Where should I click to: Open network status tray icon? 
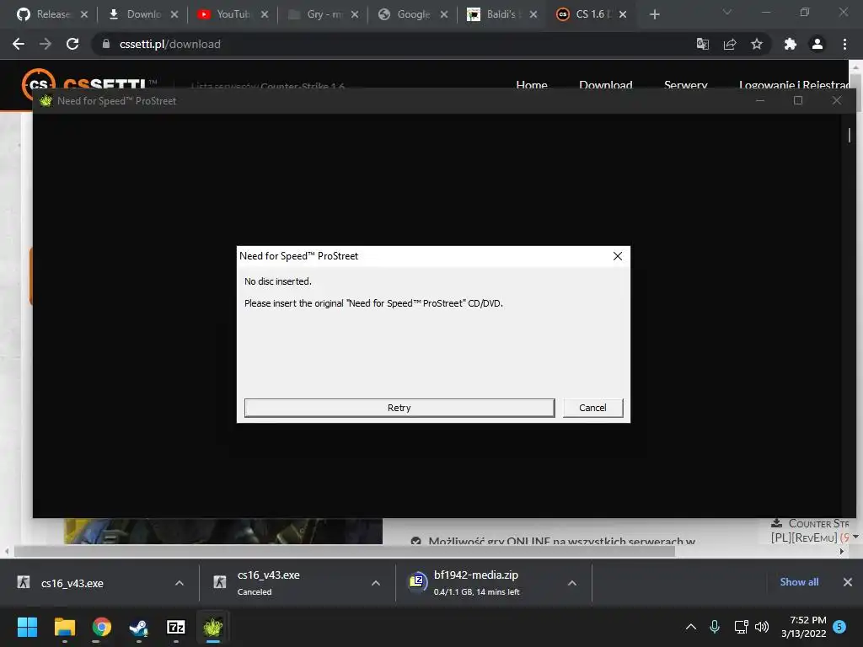741,627
